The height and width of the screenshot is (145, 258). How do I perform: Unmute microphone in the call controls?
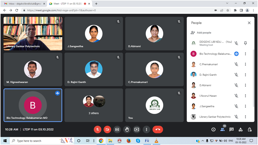coord(98,130)
